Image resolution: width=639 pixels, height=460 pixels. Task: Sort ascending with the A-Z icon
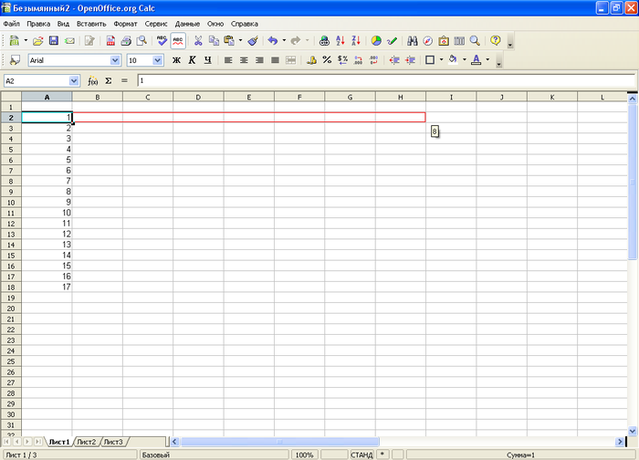340,41
